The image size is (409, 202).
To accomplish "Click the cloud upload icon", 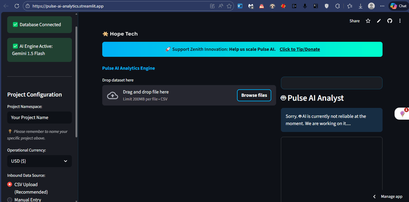I will pos(113,95).
